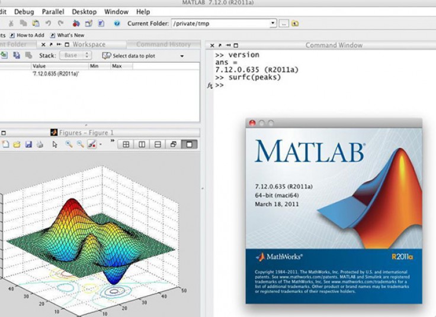This screenshot has height=317, width=436.
Task: Open MATLAB help via question mark icon
Action: tap(117, 24)
